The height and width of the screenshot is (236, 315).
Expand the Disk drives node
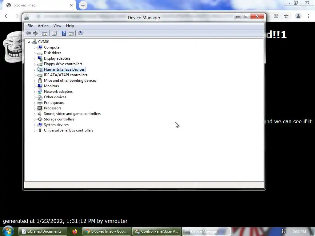34,53
